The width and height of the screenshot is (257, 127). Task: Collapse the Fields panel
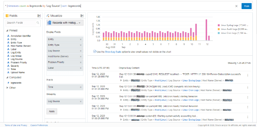point(39,16)
